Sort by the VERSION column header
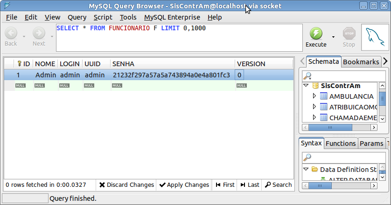391x205 pixels. 264,64
